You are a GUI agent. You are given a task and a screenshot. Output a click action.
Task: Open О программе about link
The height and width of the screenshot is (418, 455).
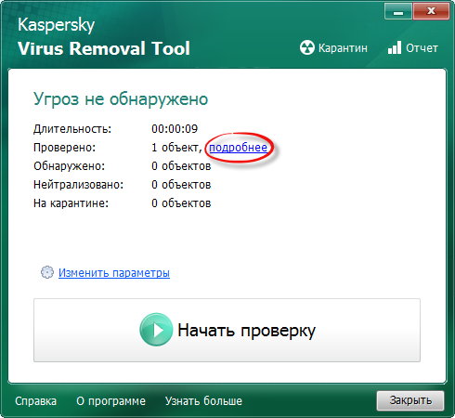110,401
